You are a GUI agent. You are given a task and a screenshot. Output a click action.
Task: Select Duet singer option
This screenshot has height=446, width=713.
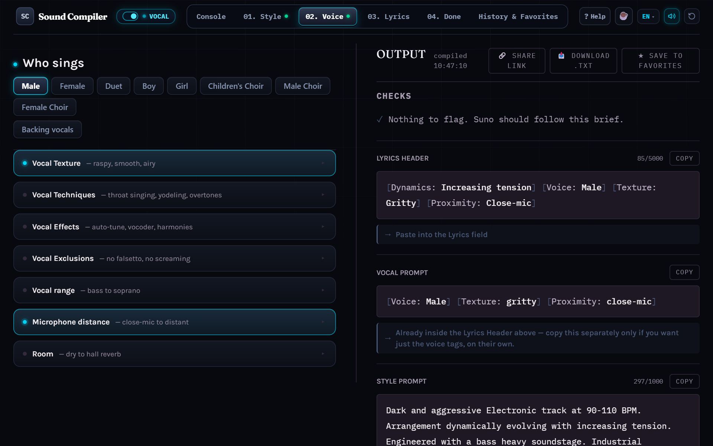pos(114,86)
